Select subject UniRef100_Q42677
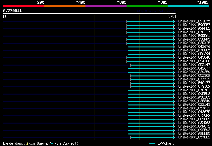Image resolution: width=212 pixels, height=146 pixels. coord(194,68)
